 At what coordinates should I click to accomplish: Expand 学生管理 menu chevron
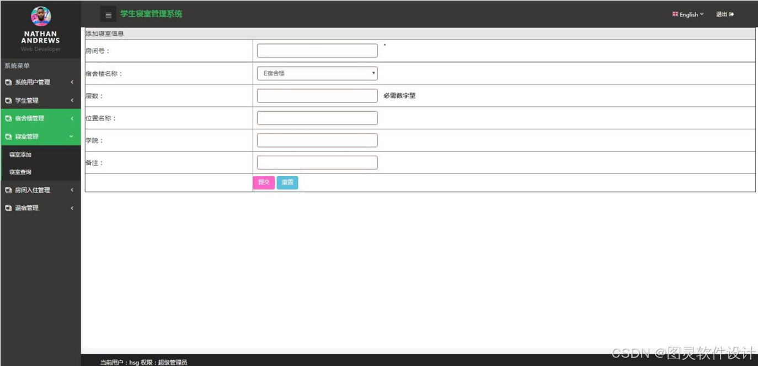pos(72,101)
